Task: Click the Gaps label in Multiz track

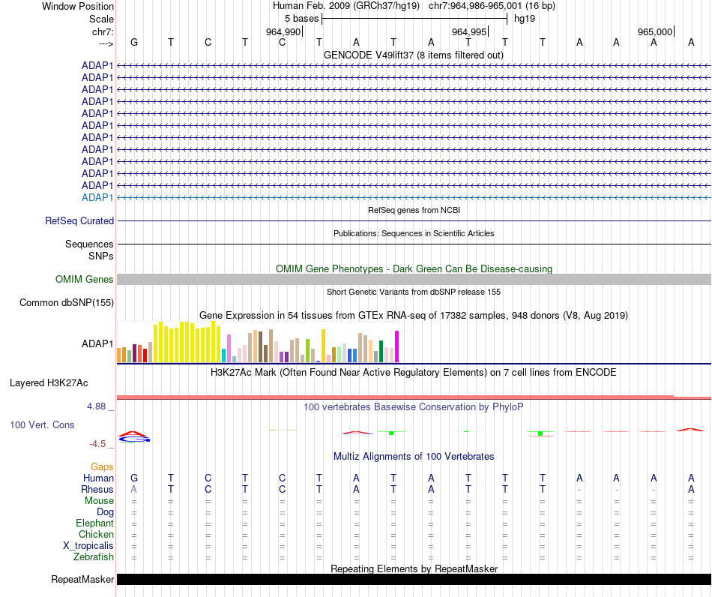Action: 102,466
